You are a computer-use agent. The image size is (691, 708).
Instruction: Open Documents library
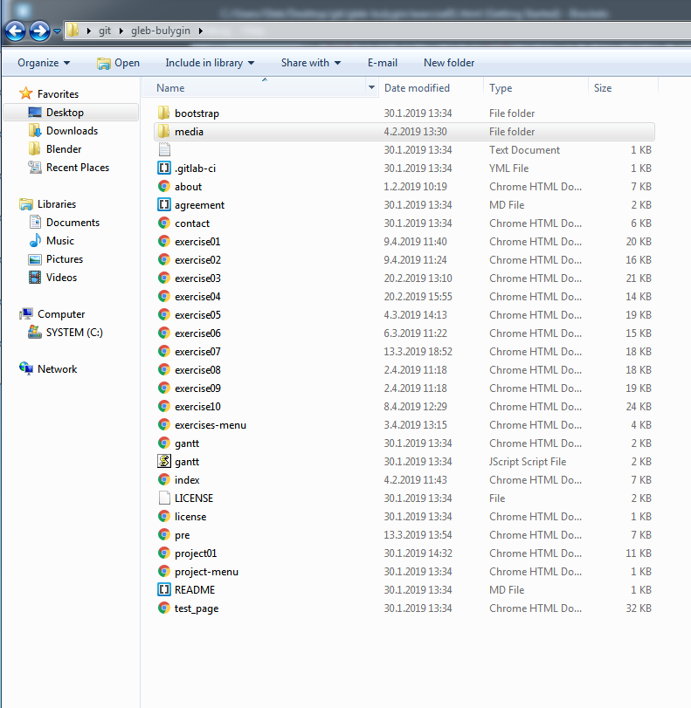73,223
